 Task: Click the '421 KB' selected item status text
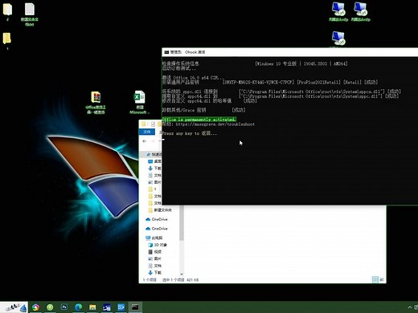(192, 280)
